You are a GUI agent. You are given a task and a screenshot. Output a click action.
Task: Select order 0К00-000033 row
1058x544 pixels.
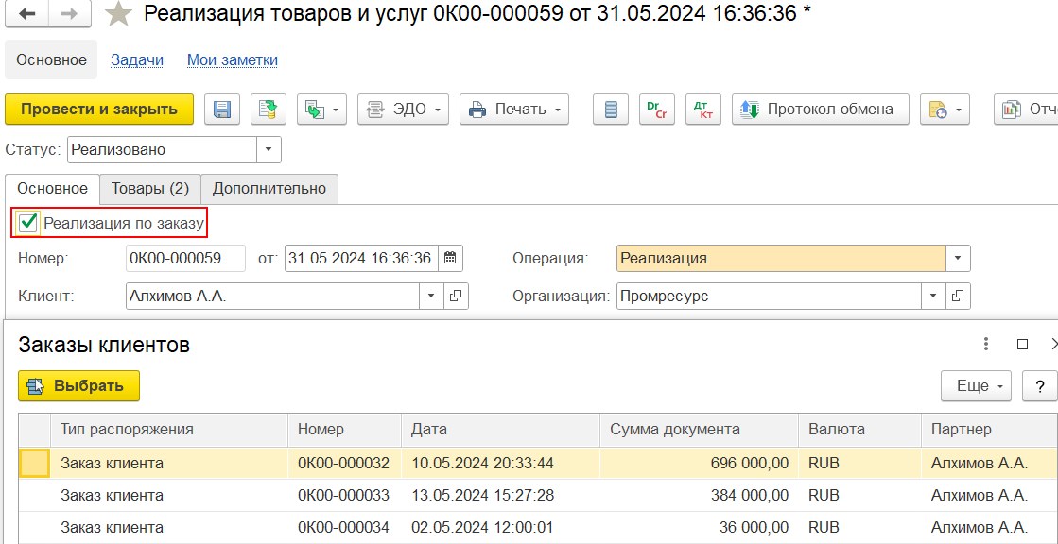[x=342, y=496]
